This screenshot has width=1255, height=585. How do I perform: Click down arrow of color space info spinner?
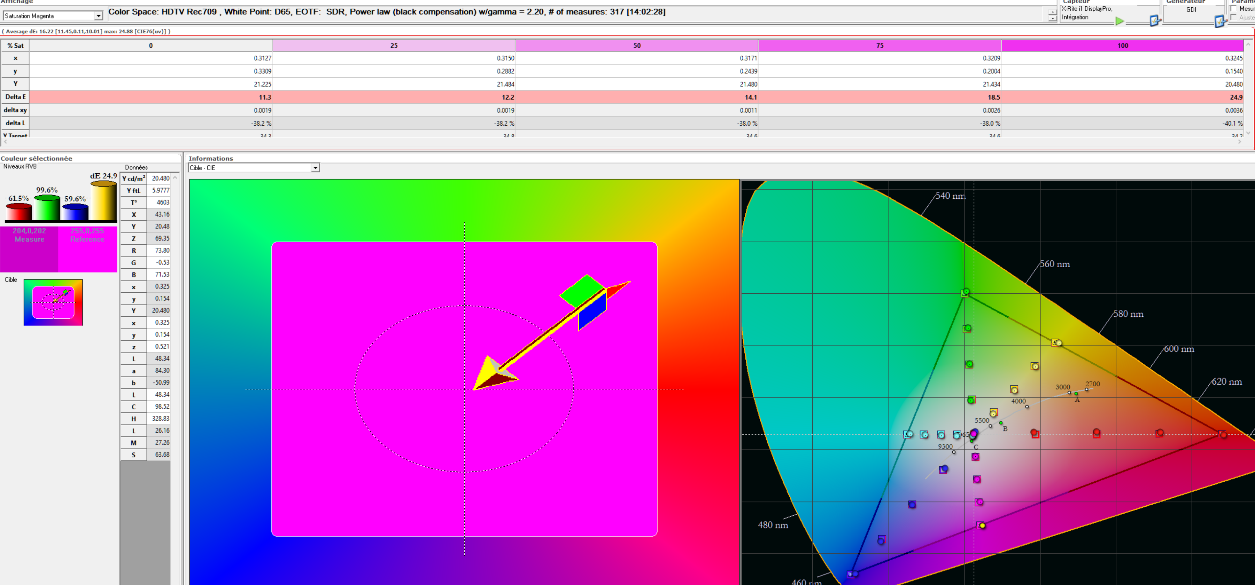point(1052,18)
